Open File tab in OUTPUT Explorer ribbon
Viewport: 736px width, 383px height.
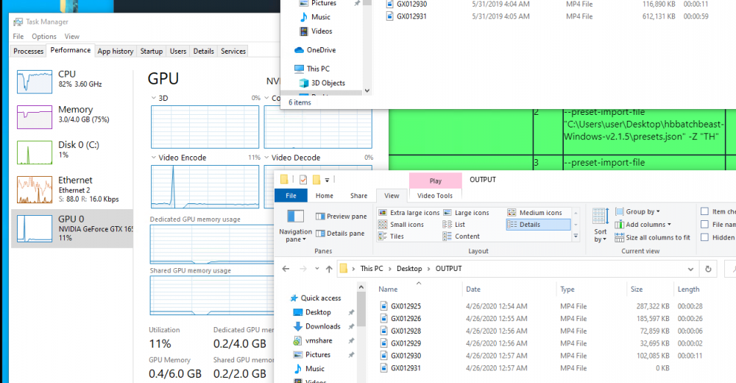tap(291, 195)
